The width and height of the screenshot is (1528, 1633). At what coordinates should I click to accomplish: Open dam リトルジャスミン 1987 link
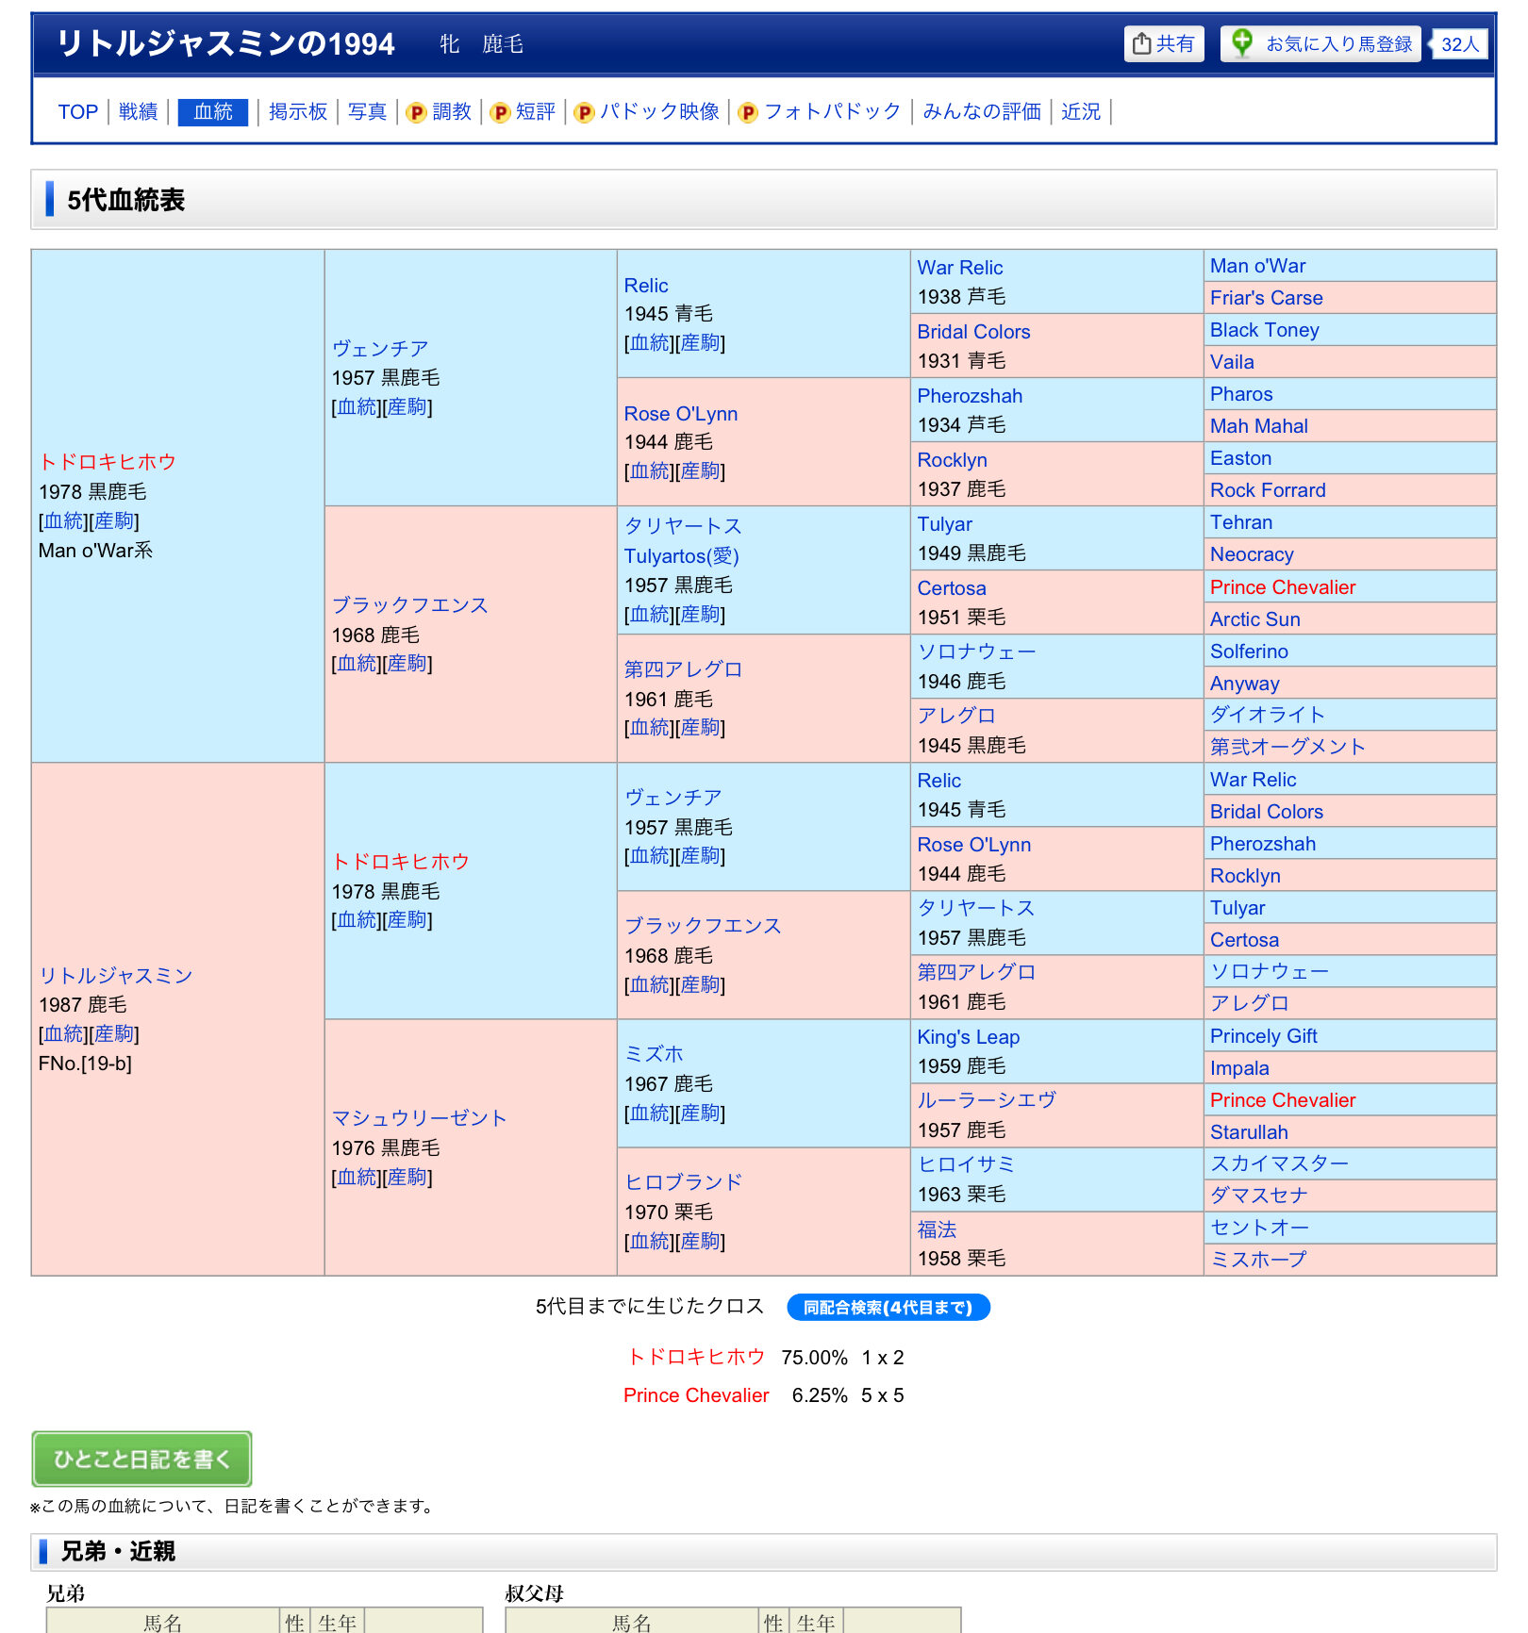115,976
